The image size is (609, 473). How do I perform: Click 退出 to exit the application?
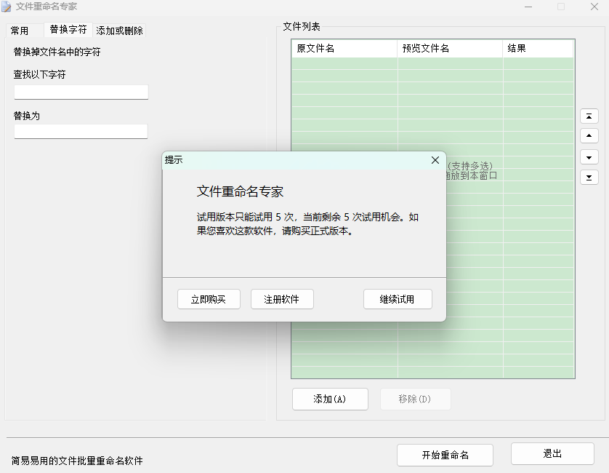pyautogui.click(x=552, y=455)
